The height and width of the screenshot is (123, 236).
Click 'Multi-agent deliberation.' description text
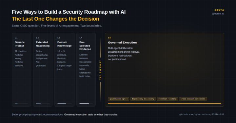click(x=121, y=48)
